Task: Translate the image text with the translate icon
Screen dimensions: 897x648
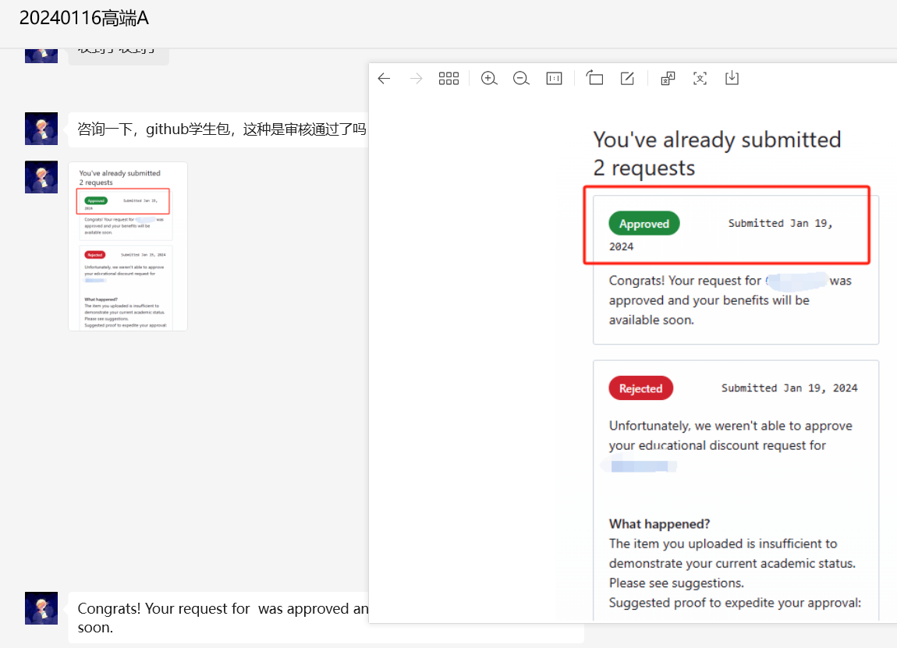Action: [x=668, y=78]
